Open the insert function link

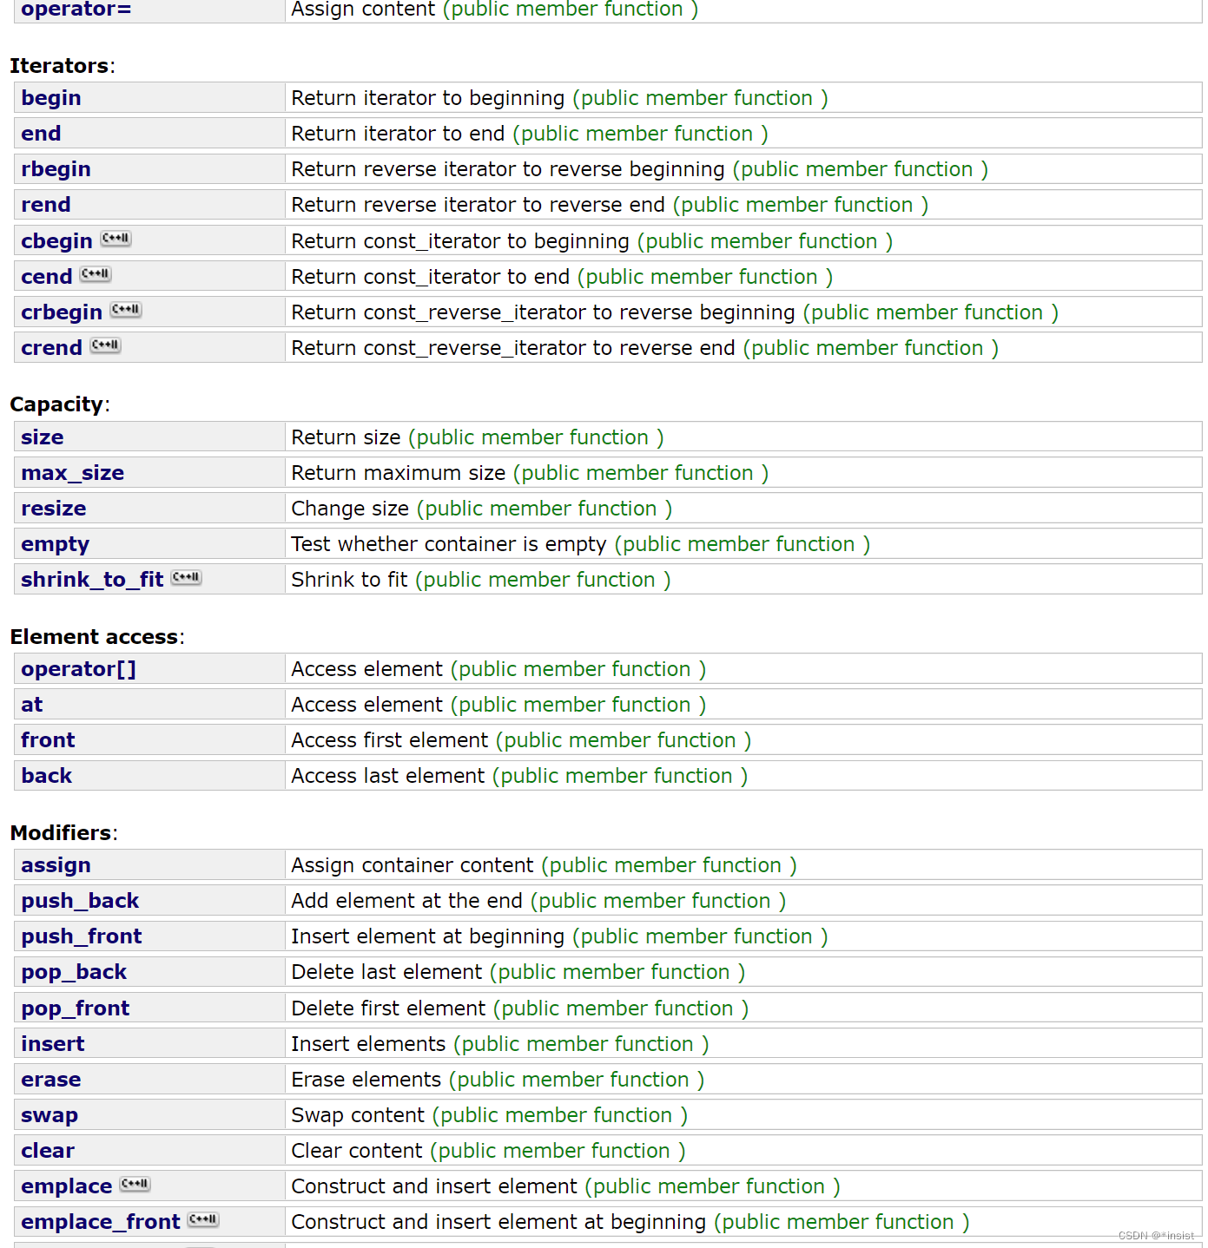click(x=53, y=1044)
